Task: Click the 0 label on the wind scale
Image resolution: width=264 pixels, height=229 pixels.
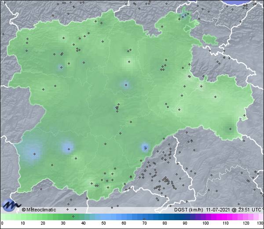Action: [x=2, y=223]
